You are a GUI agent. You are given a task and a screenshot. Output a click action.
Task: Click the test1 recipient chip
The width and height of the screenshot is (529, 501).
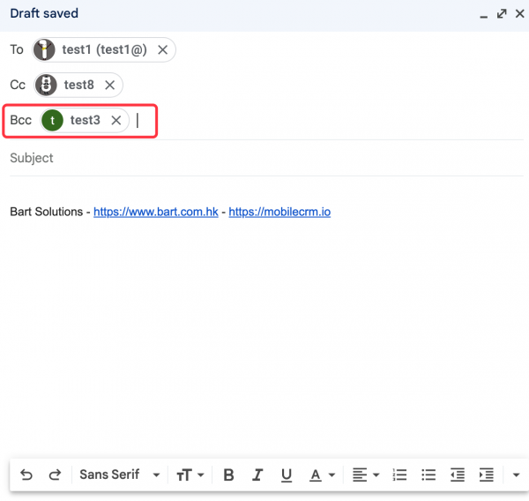pyautogui.click(x=104, y=50)
